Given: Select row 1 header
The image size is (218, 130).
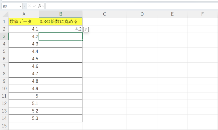Looking at the screenshot, I should (4, 22).
